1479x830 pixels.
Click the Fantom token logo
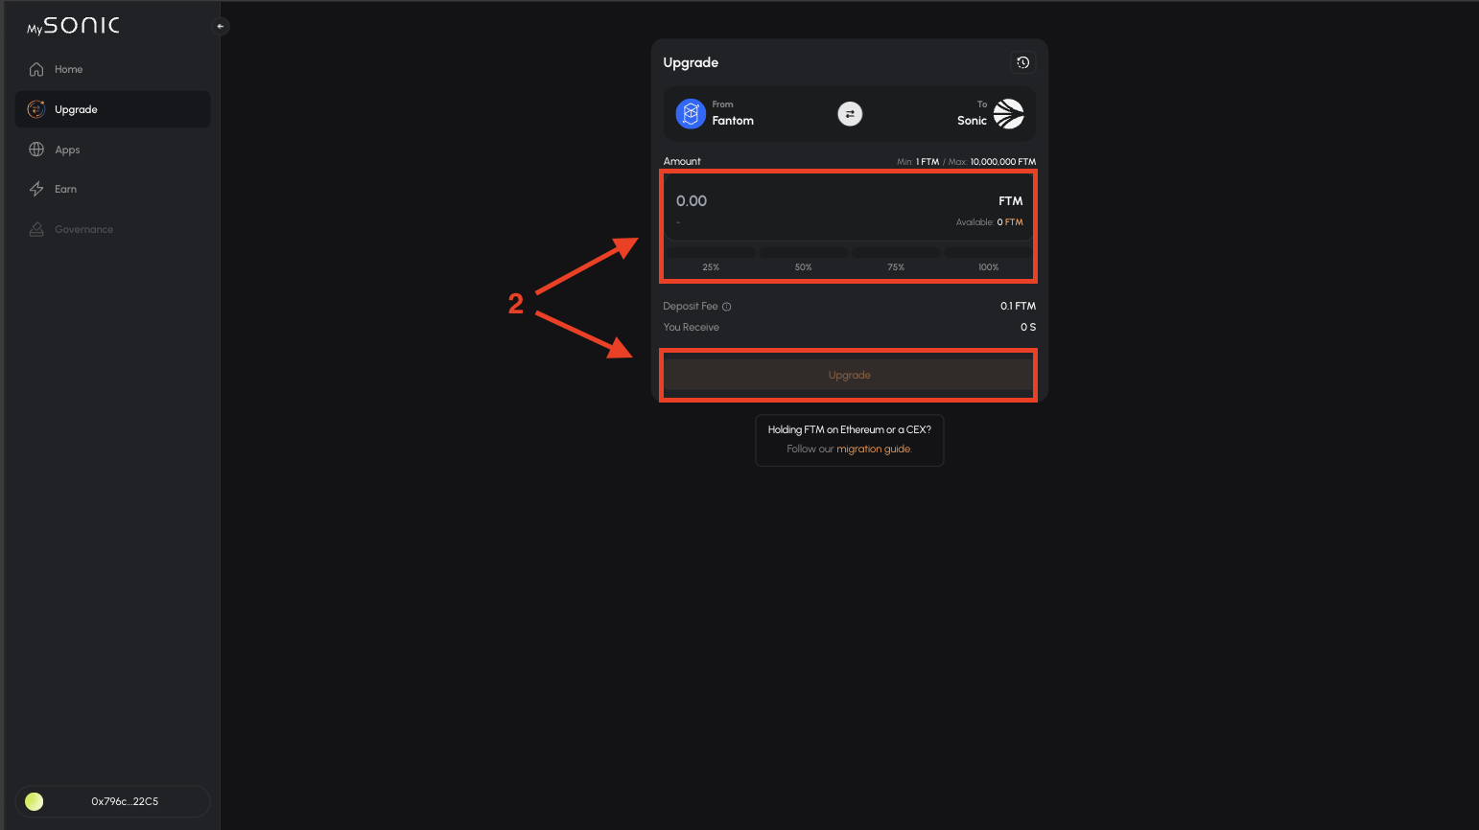point(691,113)
